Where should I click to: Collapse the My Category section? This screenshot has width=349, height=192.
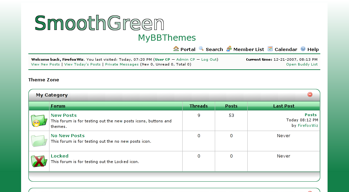[310, 94]
